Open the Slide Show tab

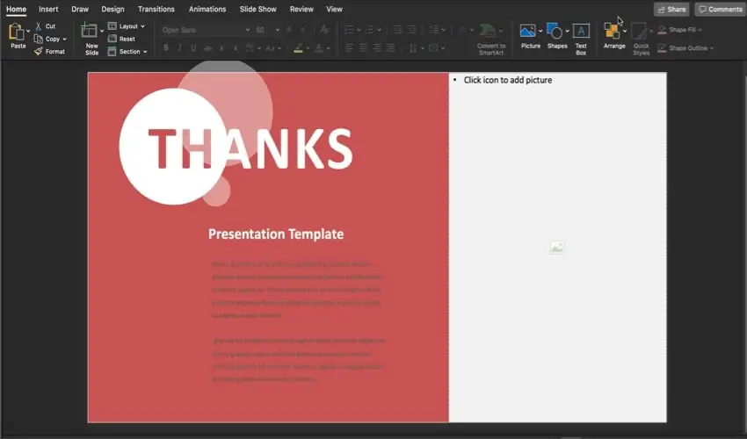pos(257,9)
